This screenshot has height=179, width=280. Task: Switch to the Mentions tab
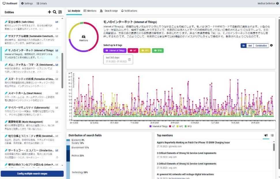[90, 11]
